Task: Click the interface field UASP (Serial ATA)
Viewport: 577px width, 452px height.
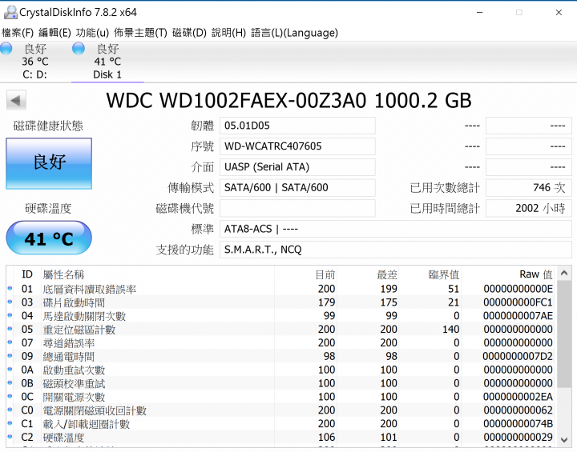Action: click(x=297, y=167)
